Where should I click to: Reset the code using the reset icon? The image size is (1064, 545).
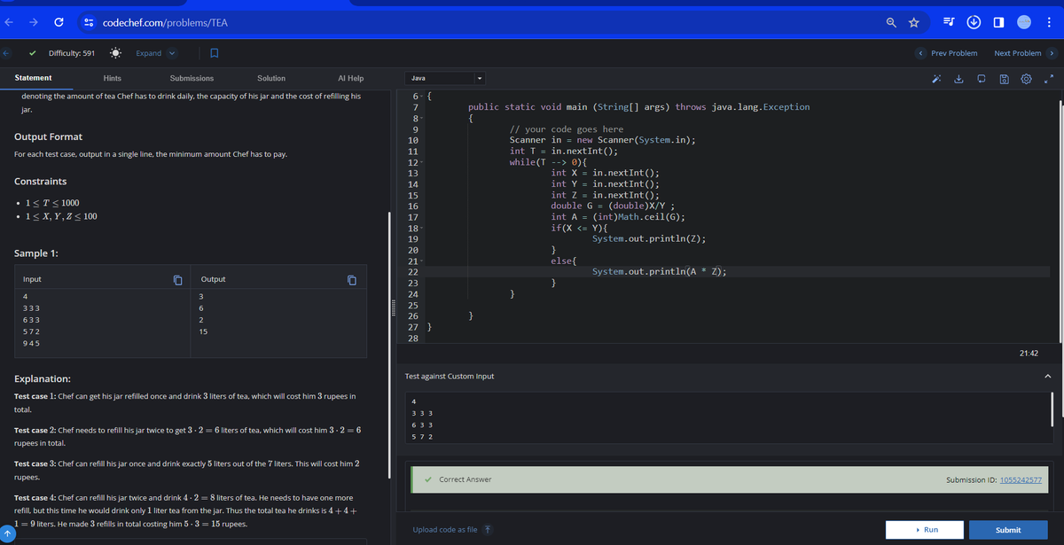point(982,79)
